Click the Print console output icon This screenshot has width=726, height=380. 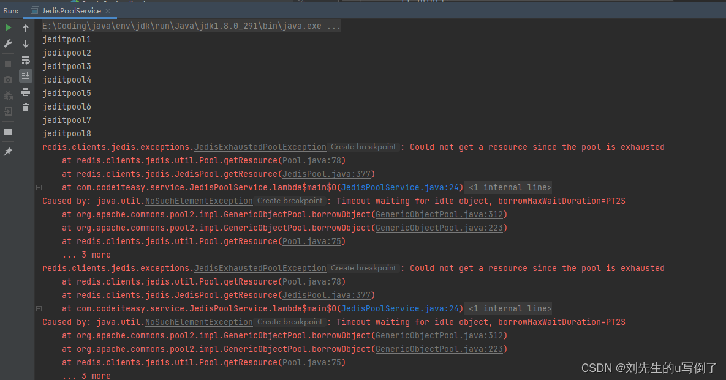(26, 92)
